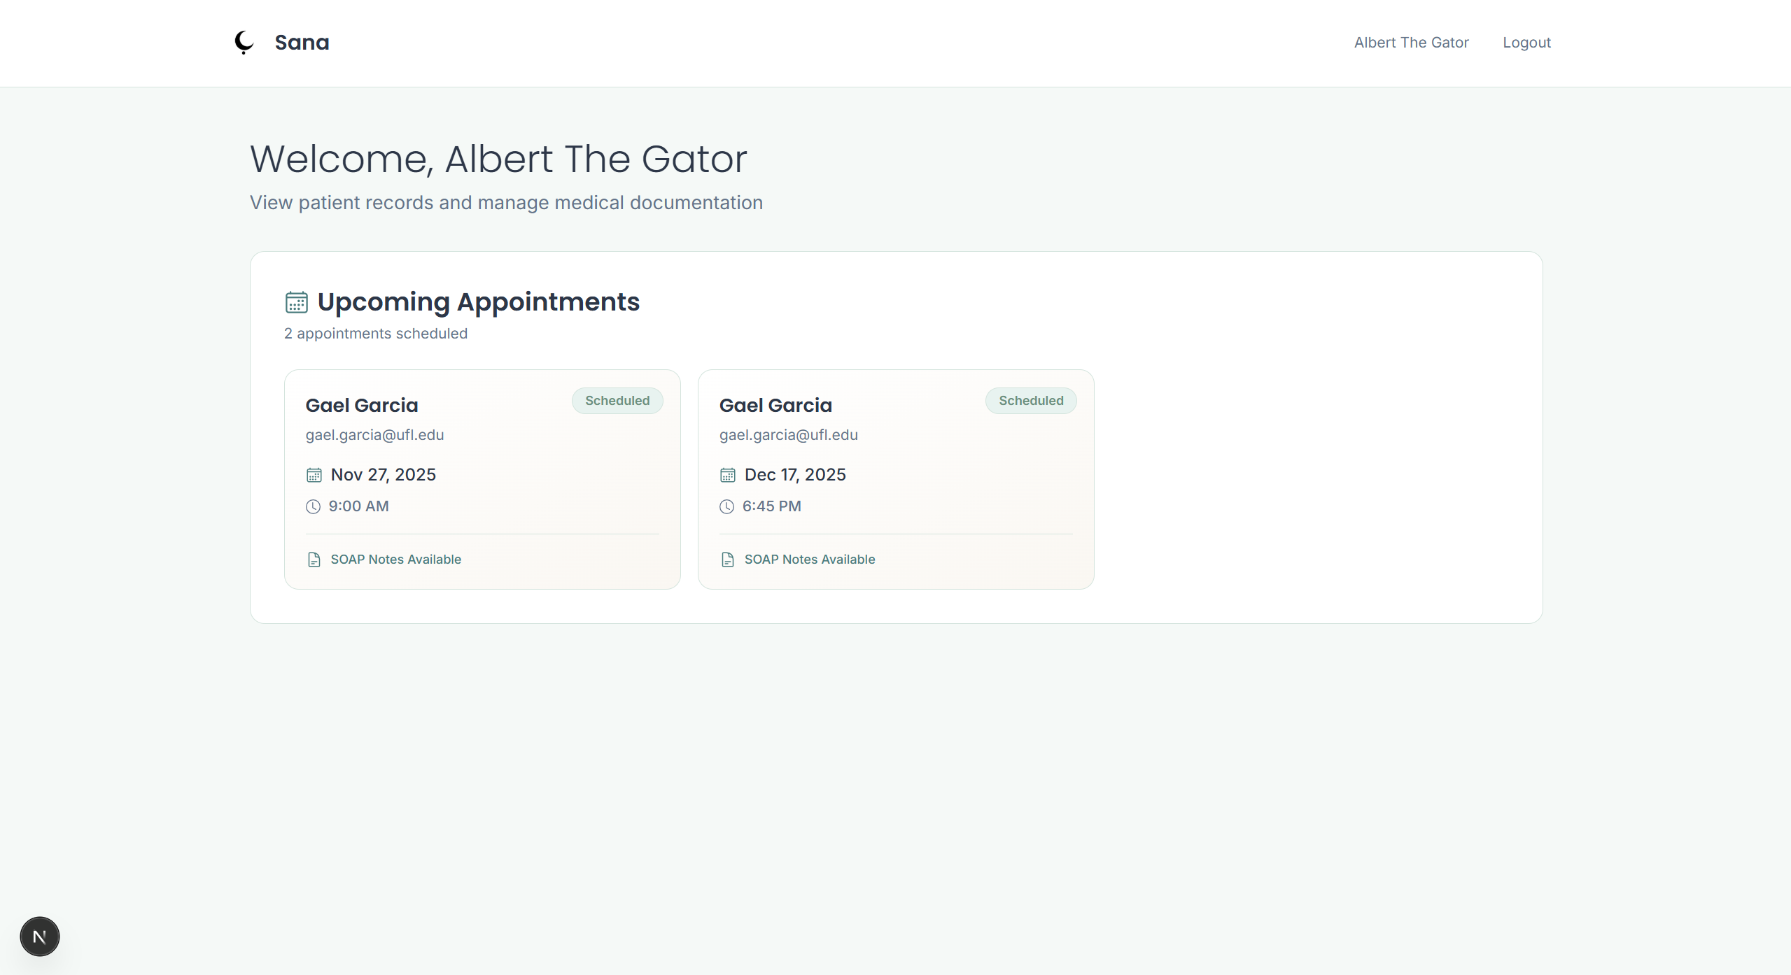
Task: Select Gael Garcia name on Dec 17 card
Action: [x=775, y=406]
